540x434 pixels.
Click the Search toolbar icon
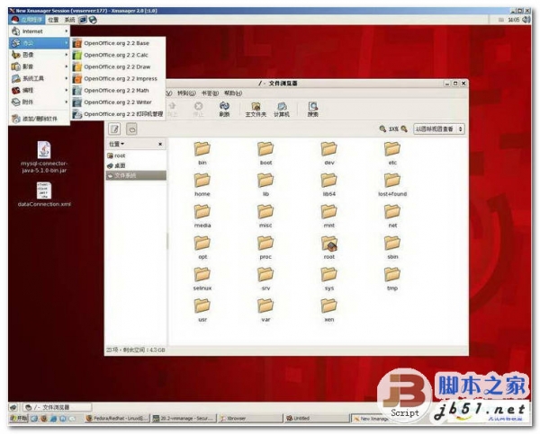point(312,110)
